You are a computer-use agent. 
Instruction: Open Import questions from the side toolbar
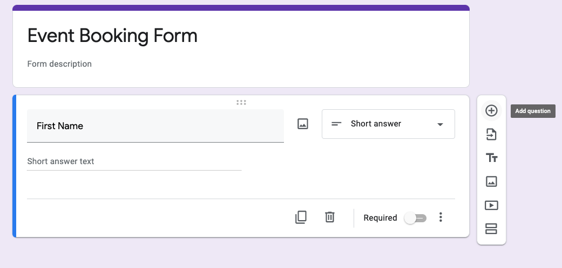(x=491, y=135)
